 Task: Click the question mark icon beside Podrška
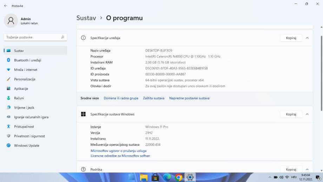pos(83,169)
